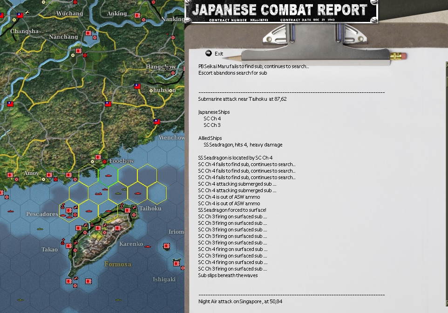Select the Pescadores Japanese flag base

69,210
